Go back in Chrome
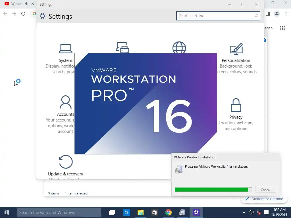Viewport: 291px width, 218px height. (x=5, y=14)
